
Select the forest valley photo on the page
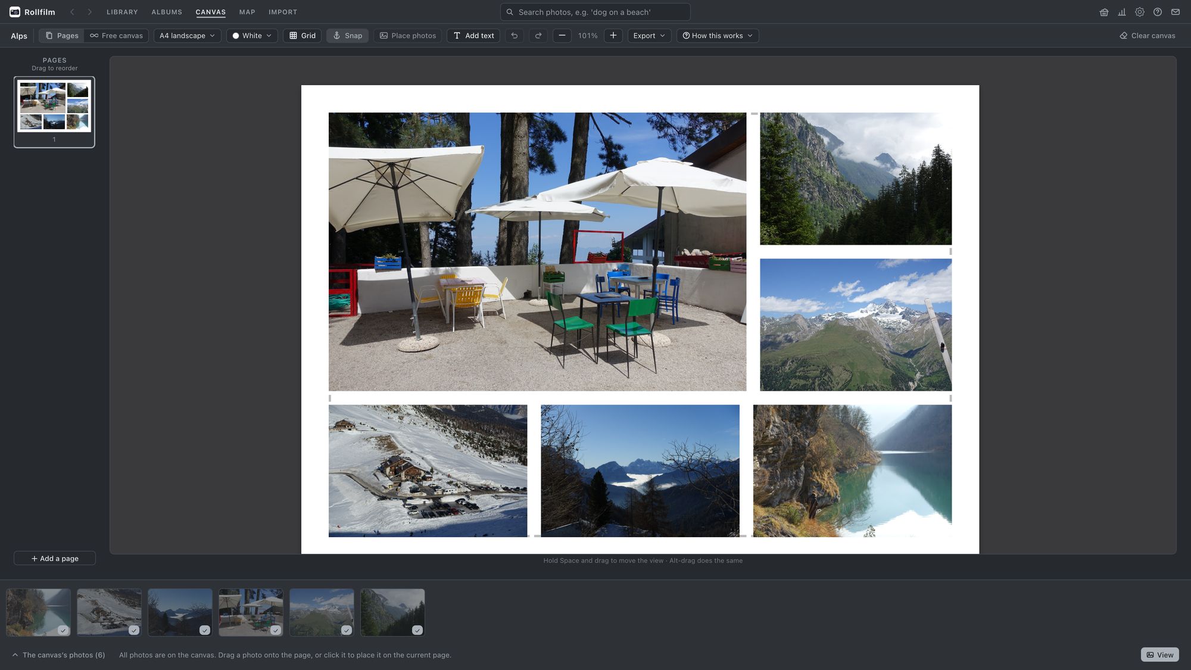click(856, 179)
